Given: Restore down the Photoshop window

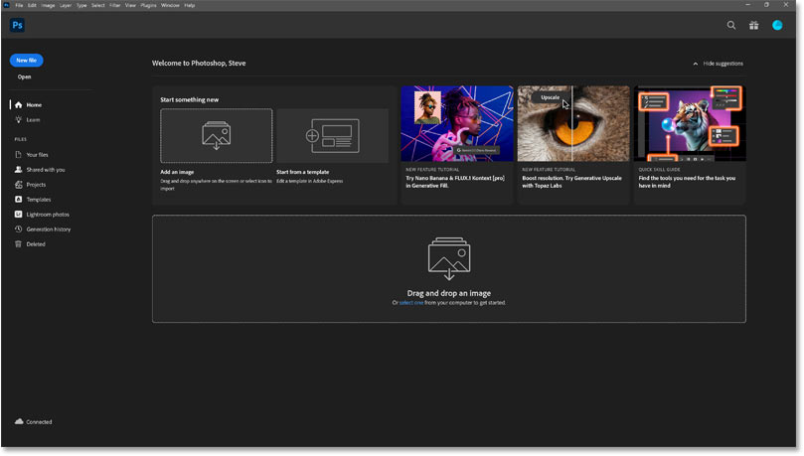Looking at the screenshot, I should (766, 5).
